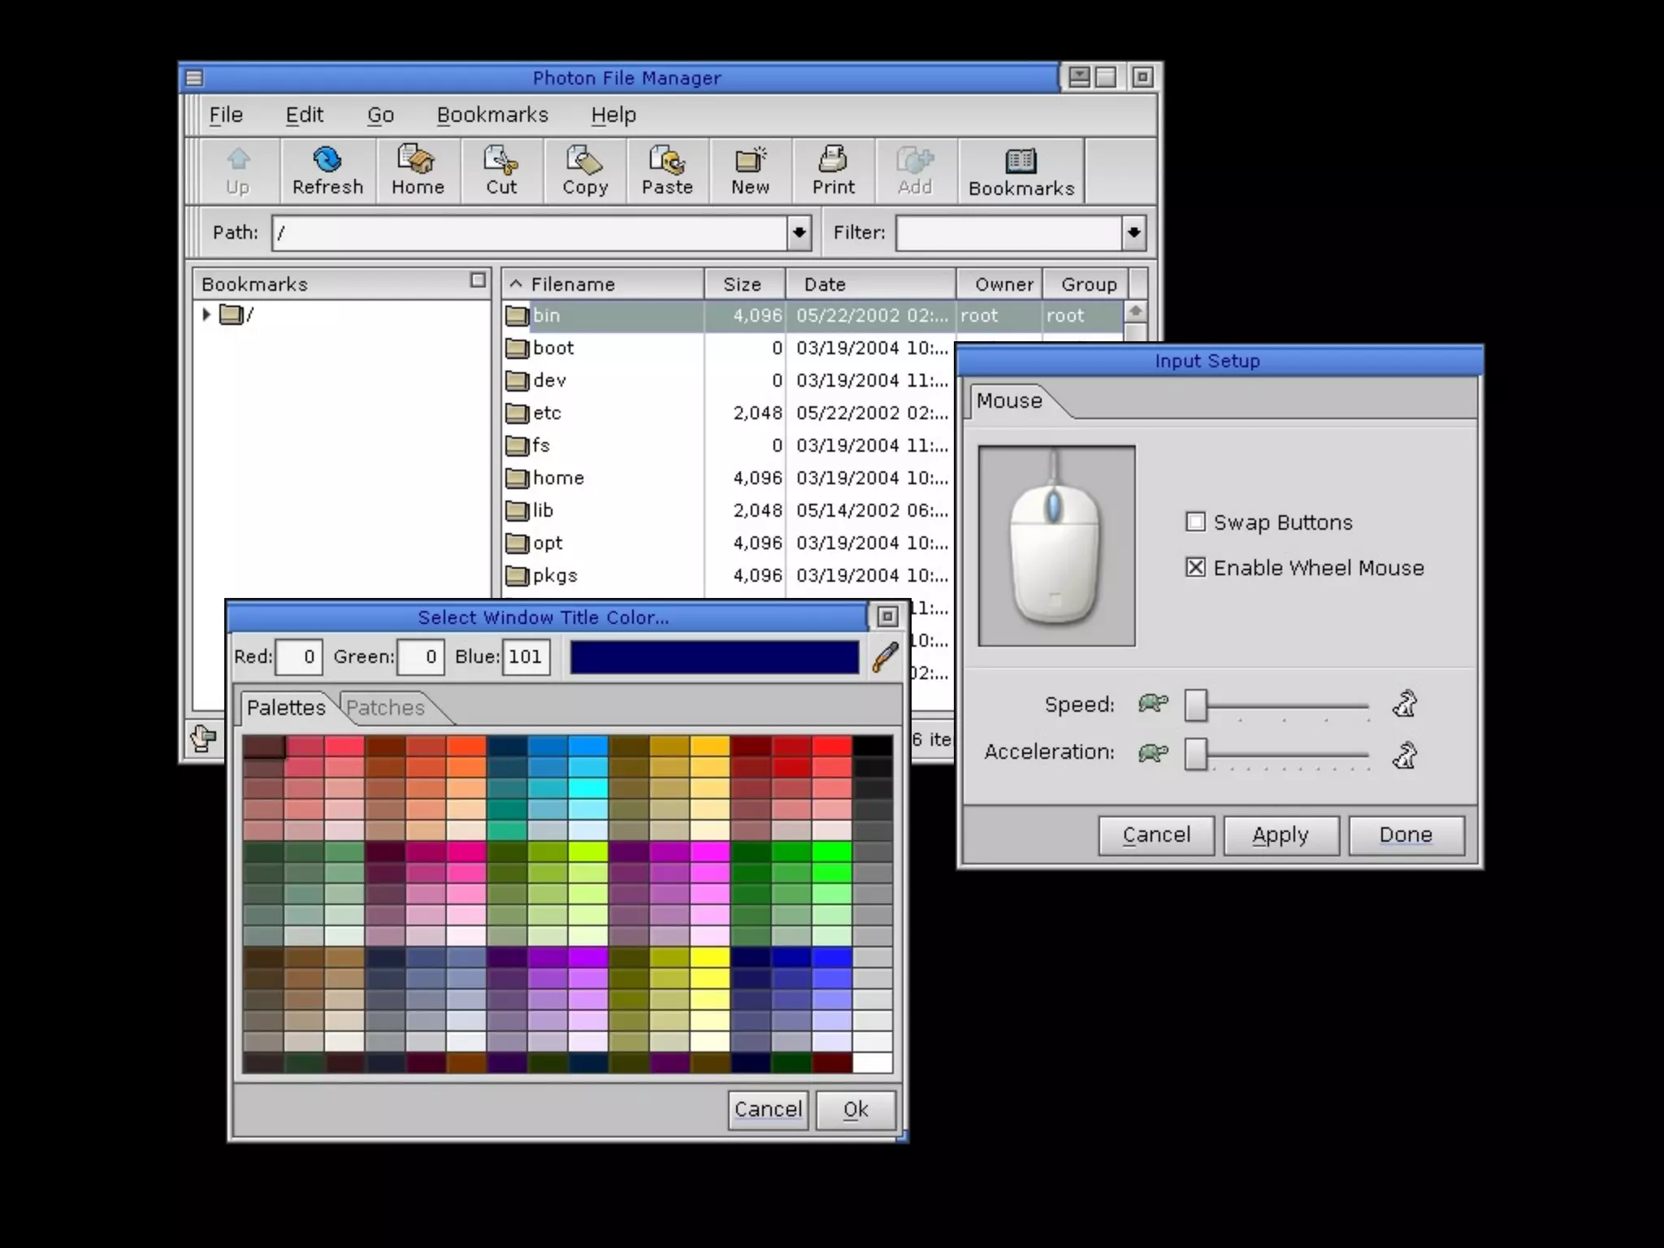The width and height of the screenshot is (1664, 1248).
Task: Click the Home toolbar icon
Action: [418, 170]
